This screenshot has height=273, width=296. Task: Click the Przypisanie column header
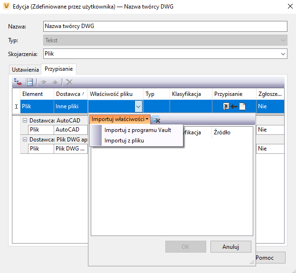tap(234, 94)
